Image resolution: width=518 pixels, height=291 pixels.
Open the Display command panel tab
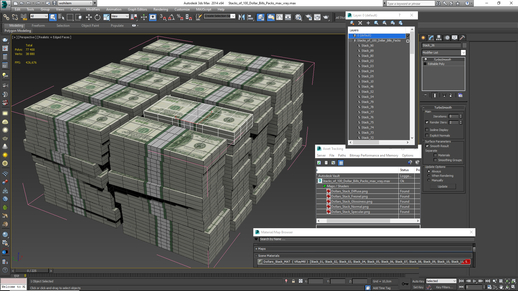pos(455,38)
